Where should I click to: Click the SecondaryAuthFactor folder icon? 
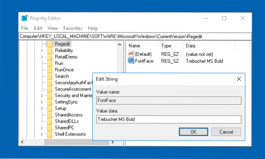tap(50, 83)
